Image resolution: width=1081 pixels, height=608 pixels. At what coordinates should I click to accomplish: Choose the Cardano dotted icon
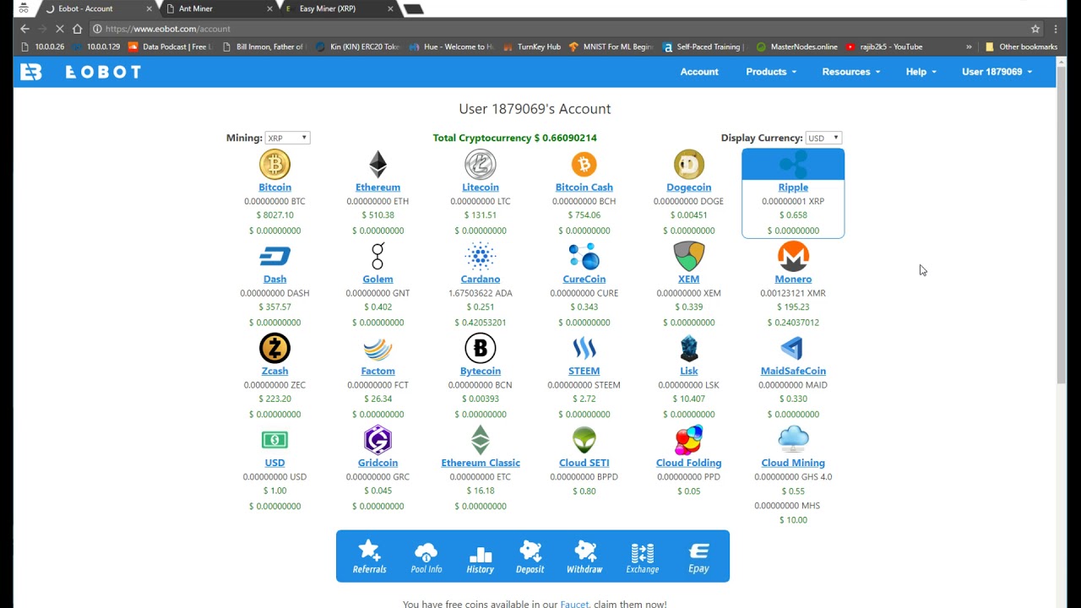(481, 256)
